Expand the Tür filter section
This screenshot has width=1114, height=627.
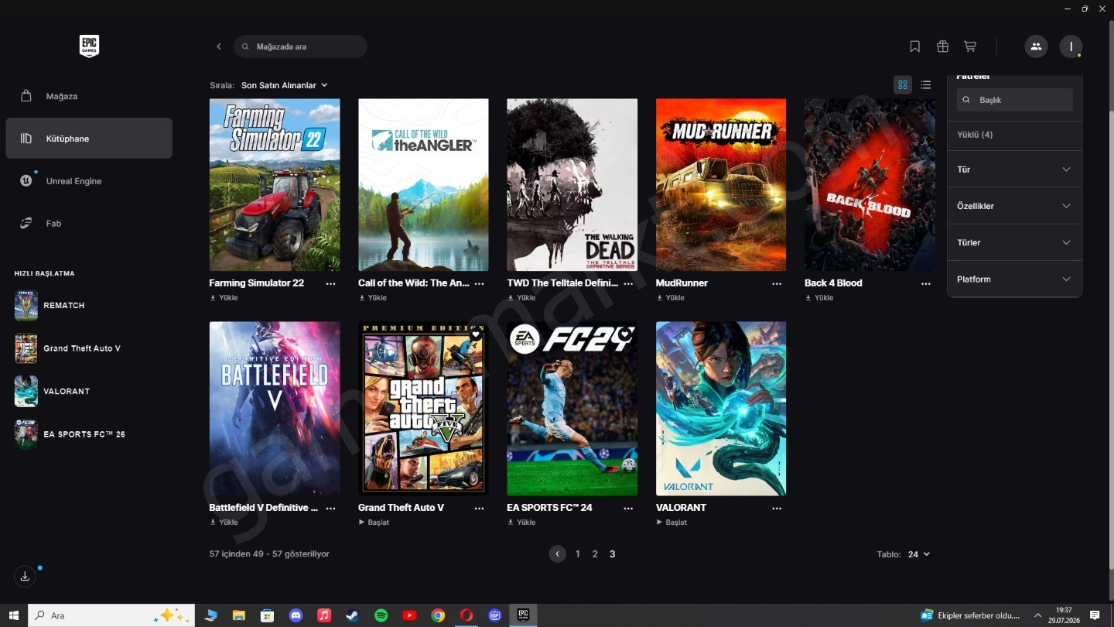coord(1014,170)
